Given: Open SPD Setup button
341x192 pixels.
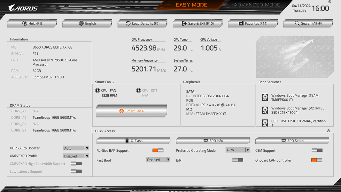Looking at the screenshot, I should point(292,140).
